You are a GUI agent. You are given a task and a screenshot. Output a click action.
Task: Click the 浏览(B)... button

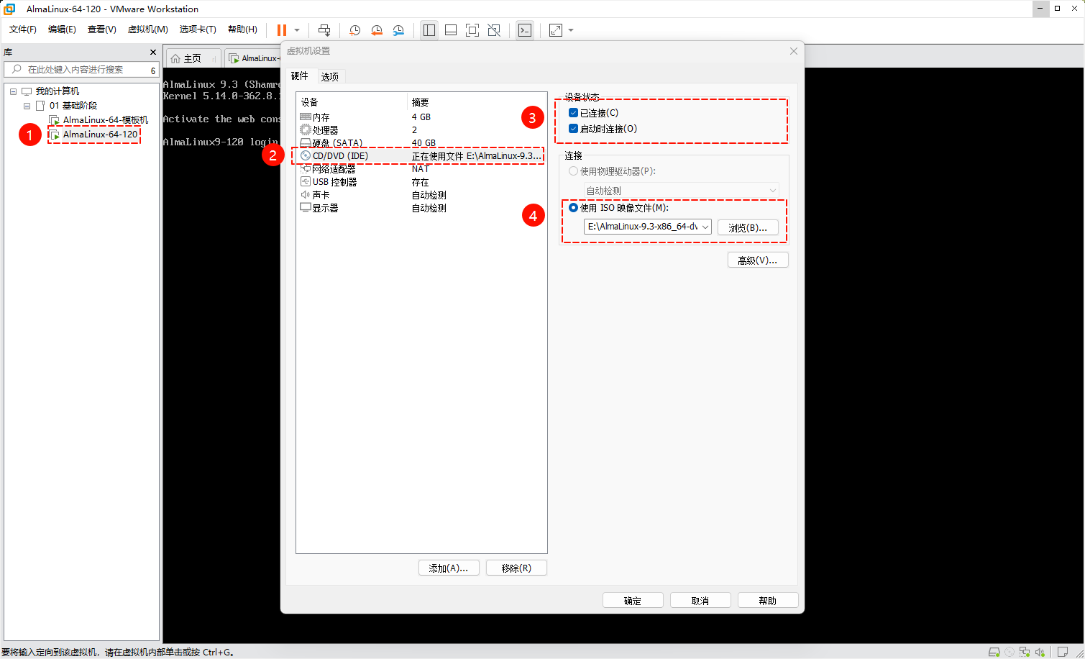pyautogui.click(x=748, y=227)
